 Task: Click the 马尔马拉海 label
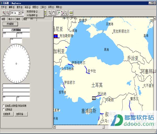click(68, 69)
